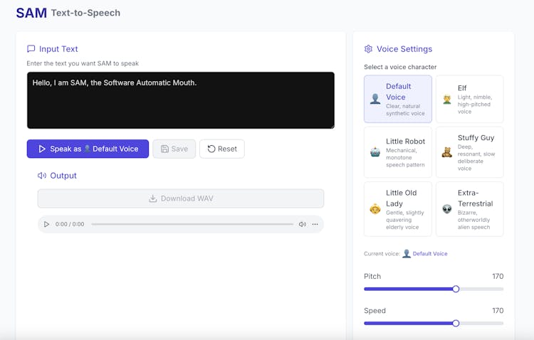
Task: Choose the Extra-Terrestrial voice
Action: point(469,208)
